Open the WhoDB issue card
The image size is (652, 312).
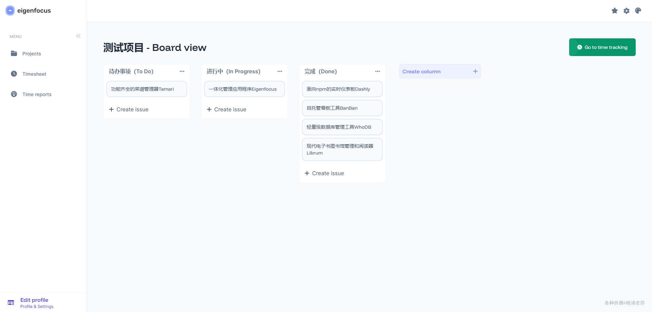(342, 127)
